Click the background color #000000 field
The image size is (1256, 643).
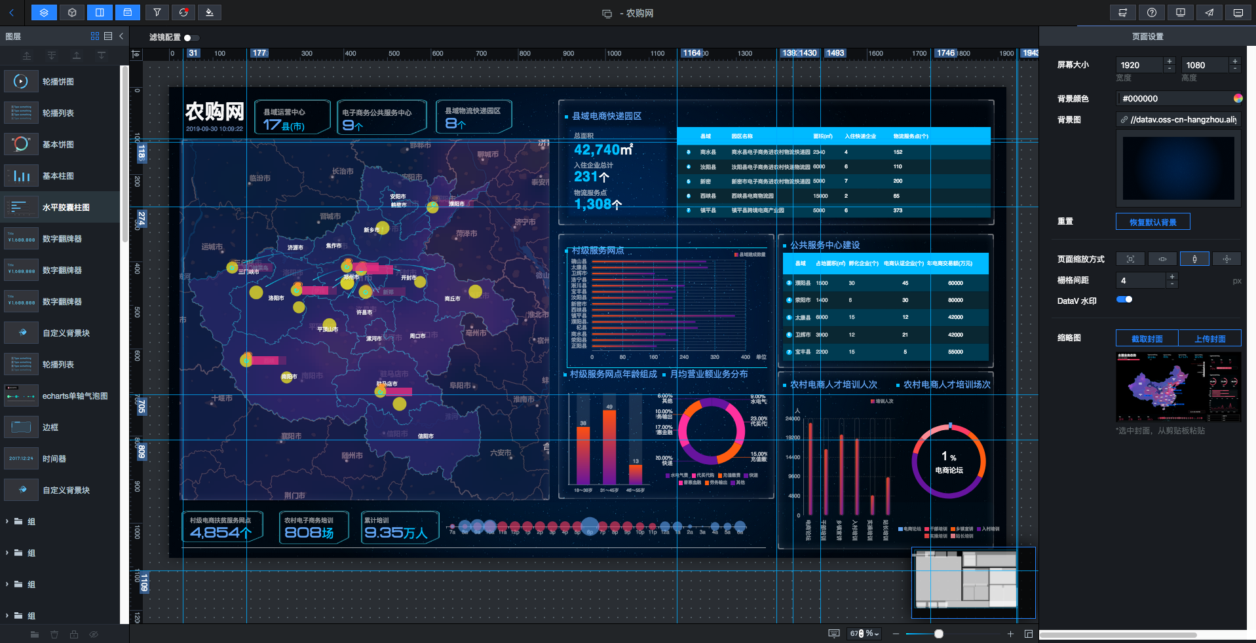pyautogui.click(x=1174, y=98)
